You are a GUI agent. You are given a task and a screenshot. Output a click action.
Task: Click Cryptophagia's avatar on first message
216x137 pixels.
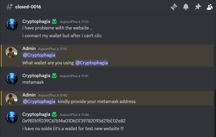point(12,25)
